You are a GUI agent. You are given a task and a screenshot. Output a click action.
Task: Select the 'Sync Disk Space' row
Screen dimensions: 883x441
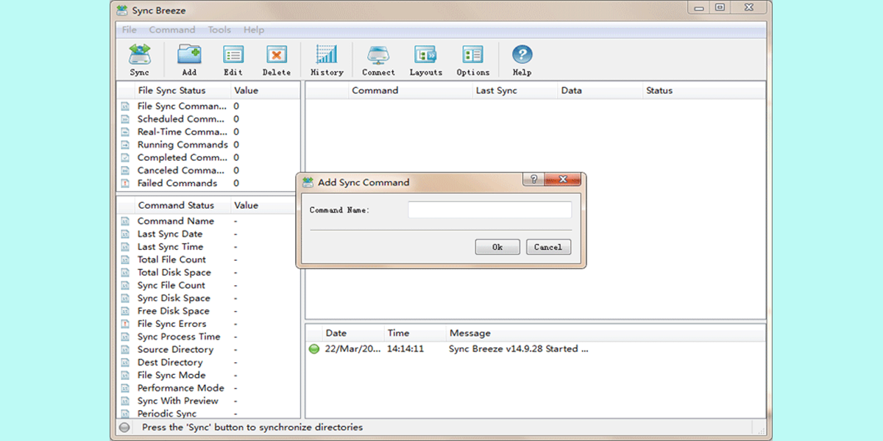pos(209,298)
